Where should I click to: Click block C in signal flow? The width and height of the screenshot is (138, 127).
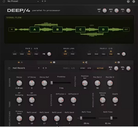click(80, 29)
